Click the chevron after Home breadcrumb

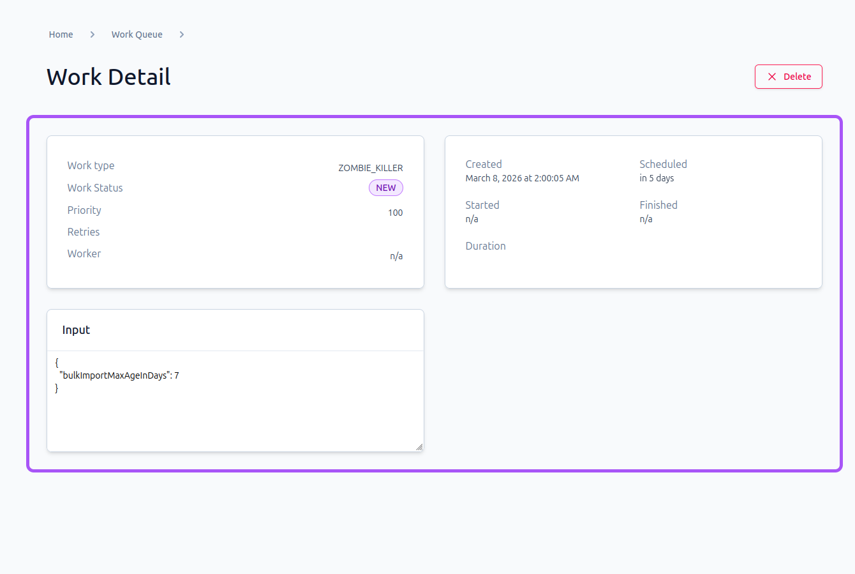[x=93, y=34]
